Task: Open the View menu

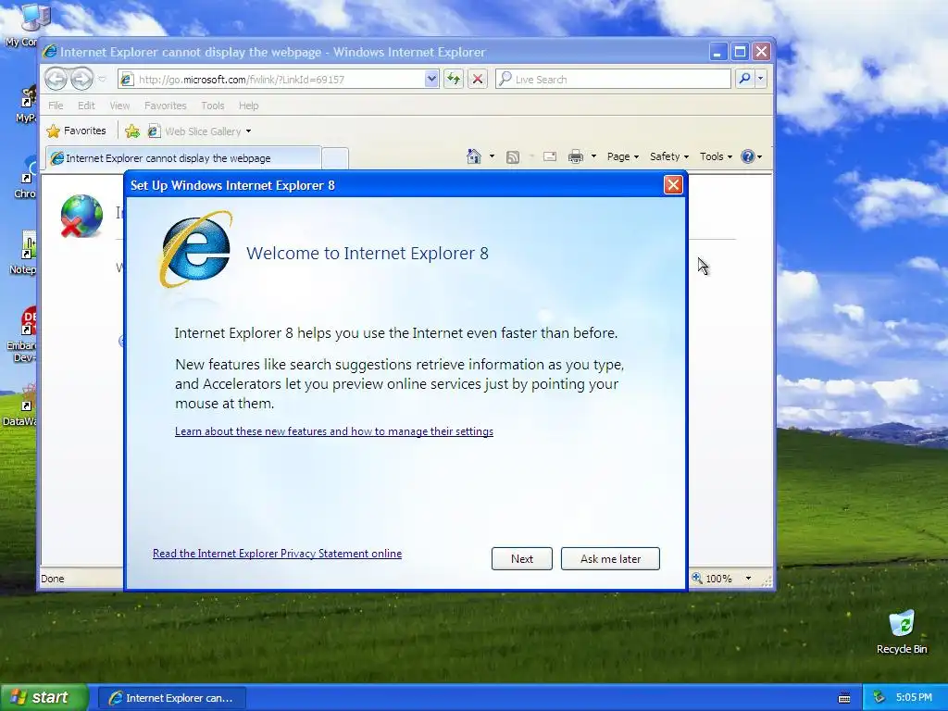Action: click(119, 106)
